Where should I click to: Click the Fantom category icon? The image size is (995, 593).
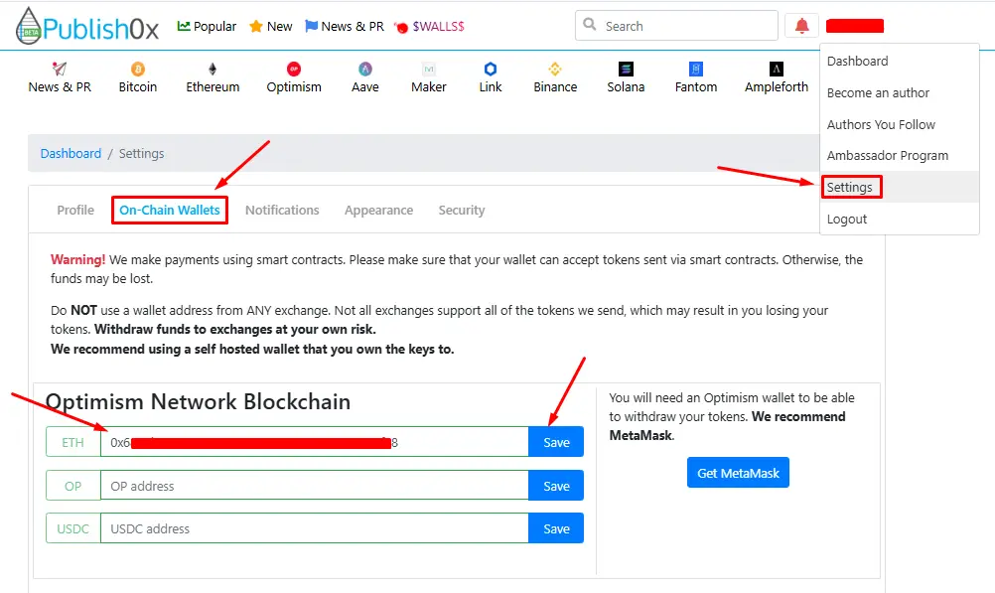coord(696,69)
